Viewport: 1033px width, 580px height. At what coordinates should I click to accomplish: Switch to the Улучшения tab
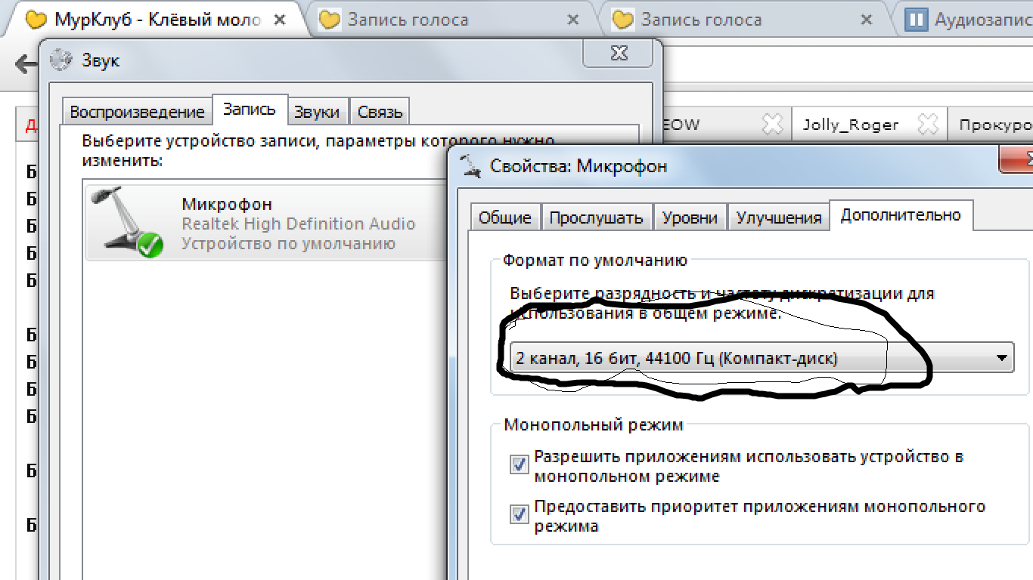[779, 217]
